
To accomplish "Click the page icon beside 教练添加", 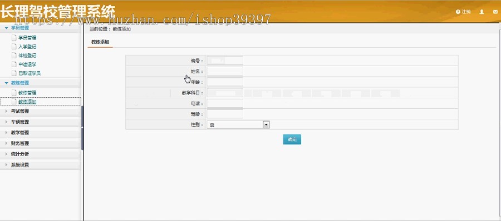I will pos(14,102).
